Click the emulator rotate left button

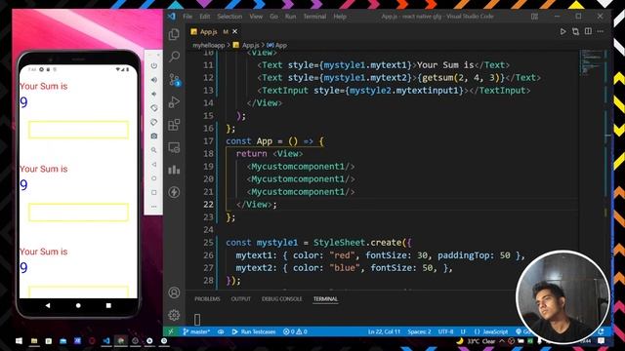point(154,108)
